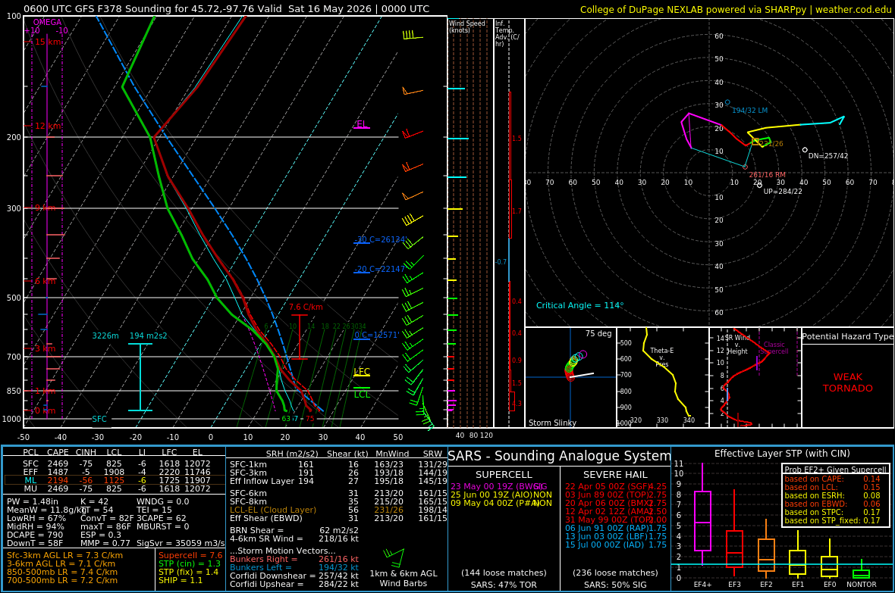Click the 'DN=257/42' hodograph label
Viewport: 895px width, 593px height.
tap(828, 156)
